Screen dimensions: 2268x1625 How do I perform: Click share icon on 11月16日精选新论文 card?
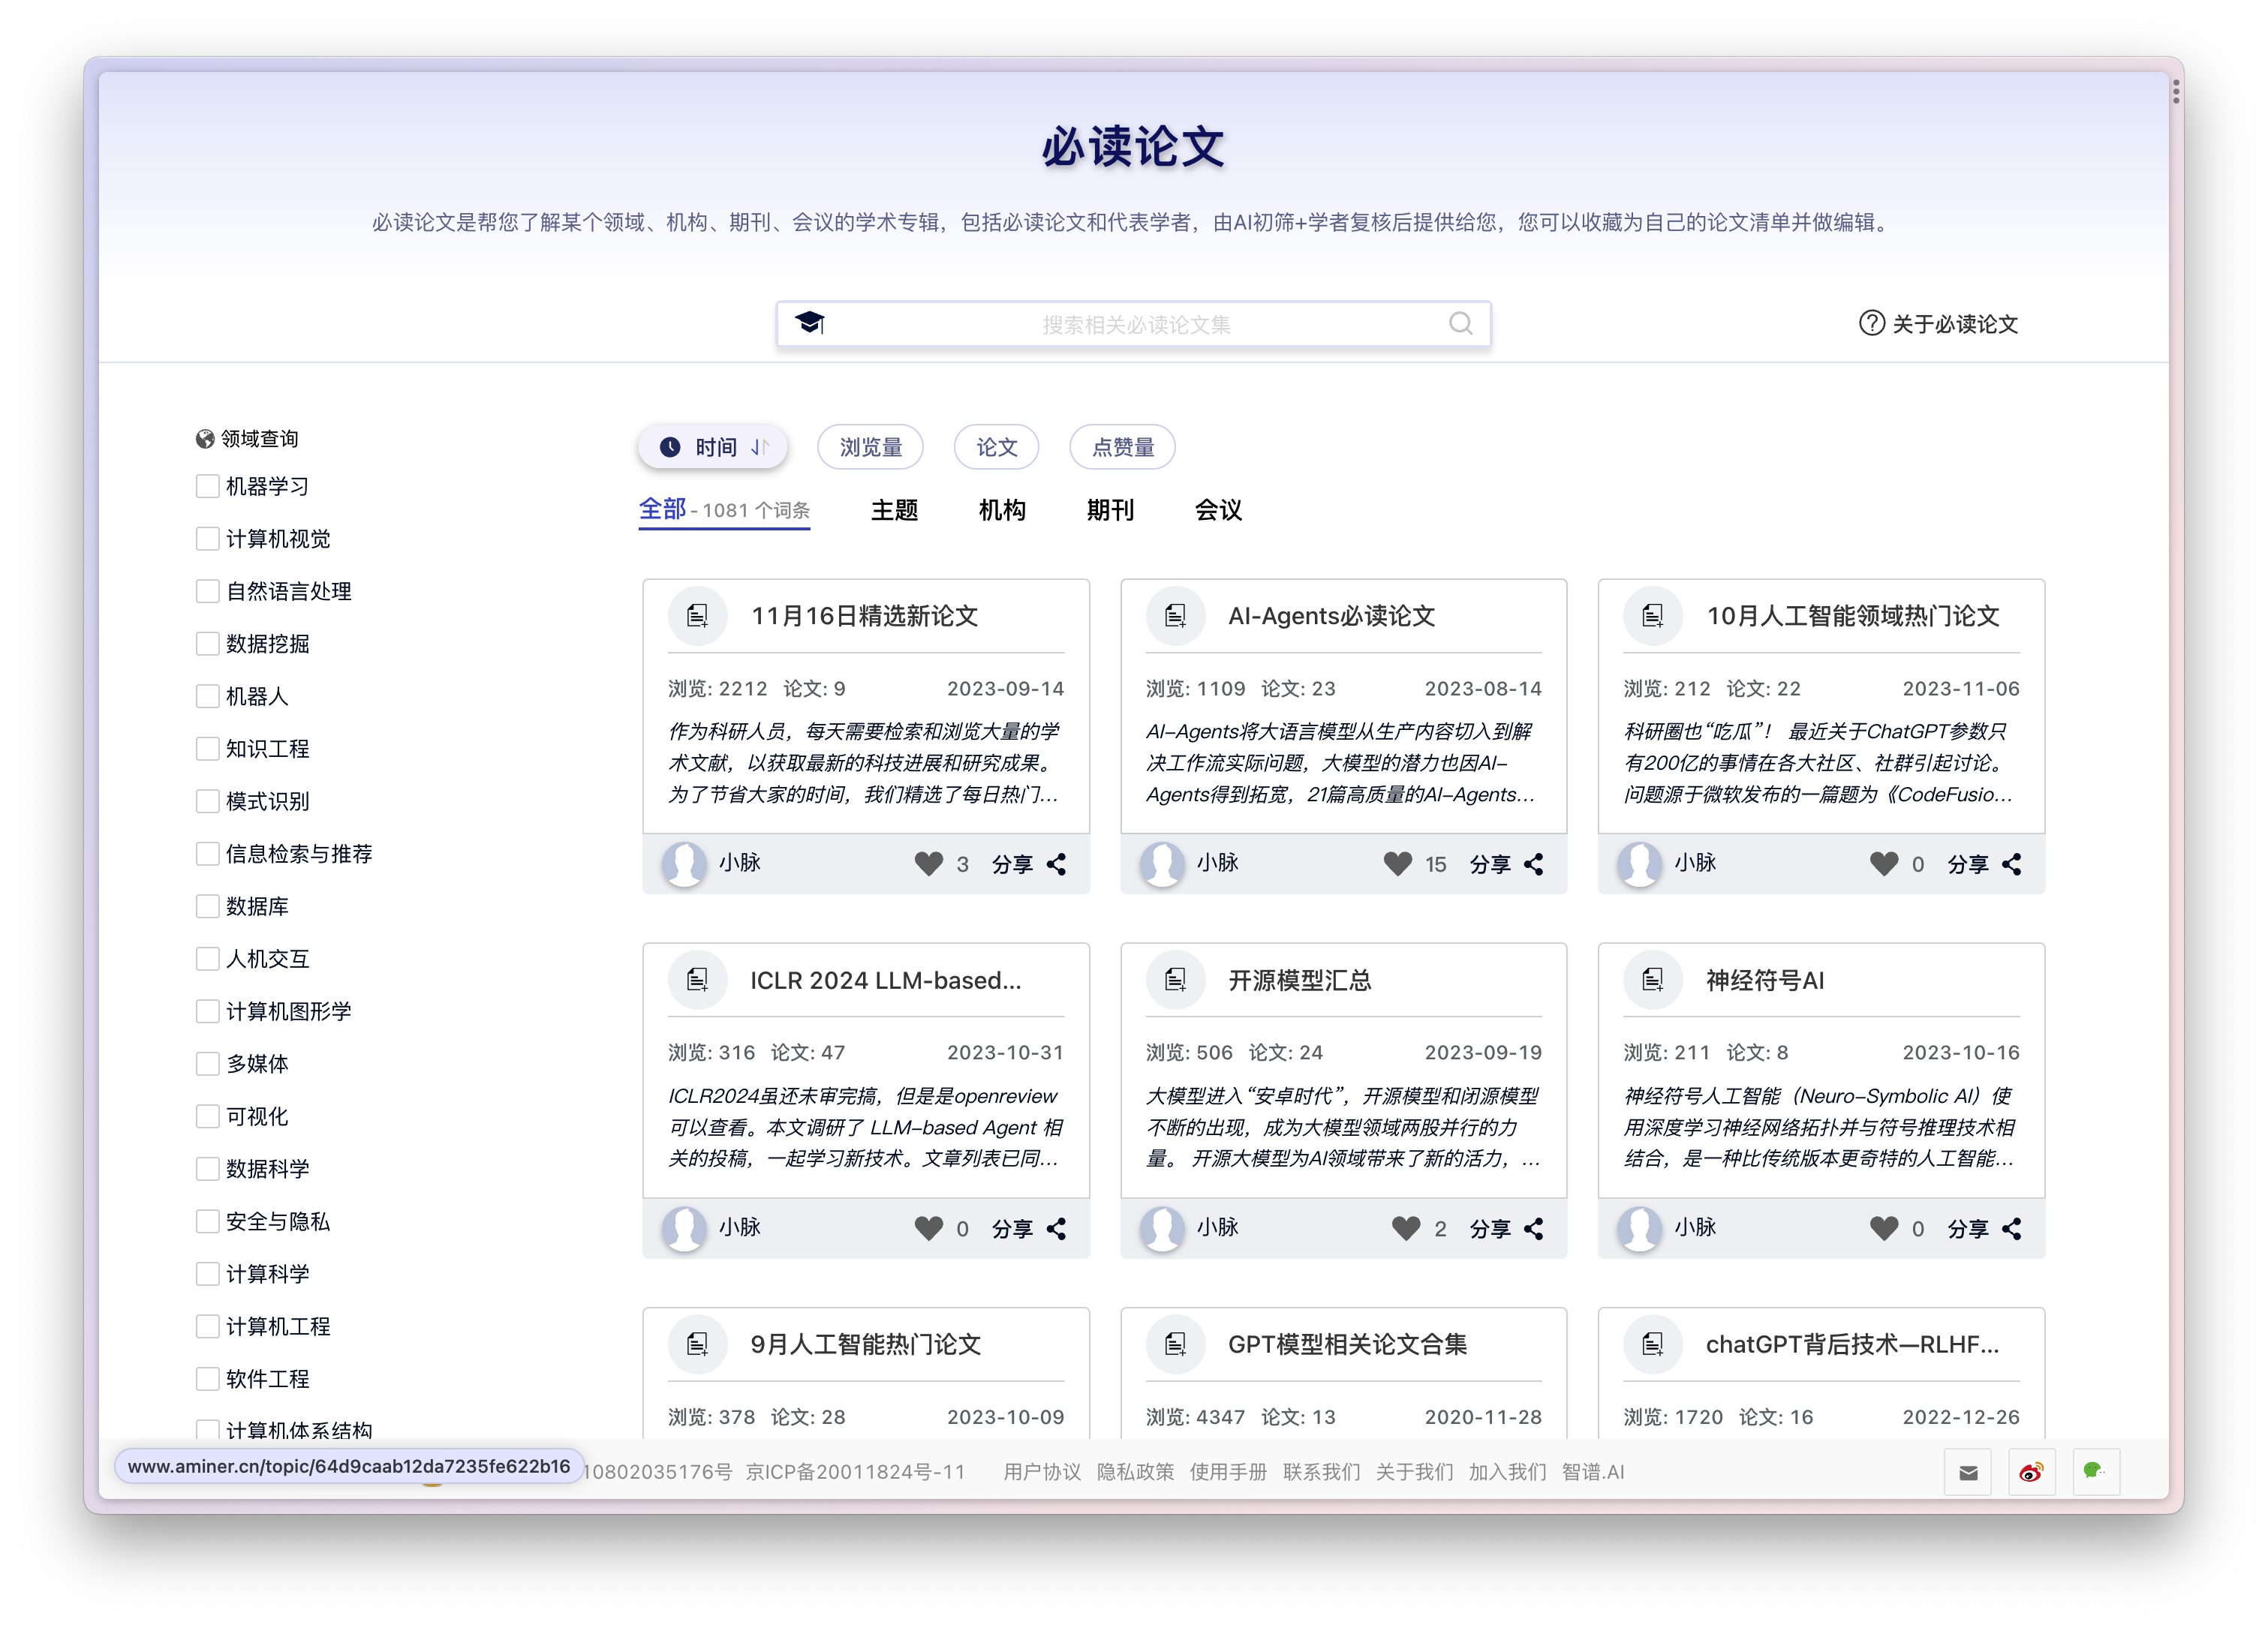tap(1056, 864)
